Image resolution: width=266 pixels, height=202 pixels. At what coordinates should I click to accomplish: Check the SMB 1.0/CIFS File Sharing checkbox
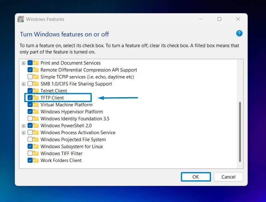tap(30, 84)
